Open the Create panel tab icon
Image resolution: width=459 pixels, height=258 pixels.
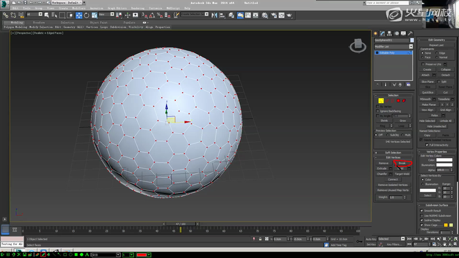point(375,34)
